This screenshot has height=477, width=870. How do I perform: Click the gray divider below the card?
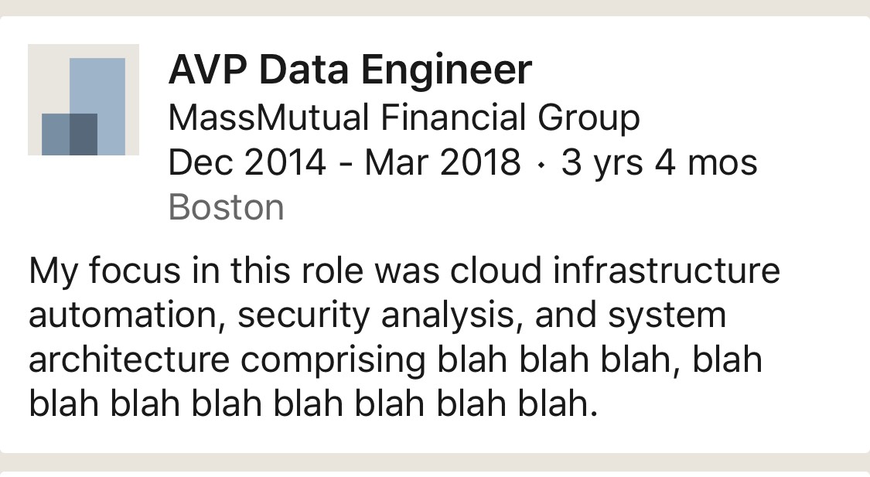point(435,462)
